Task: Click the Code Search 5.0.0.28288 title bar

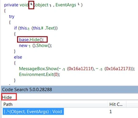Action: point(70,89)
